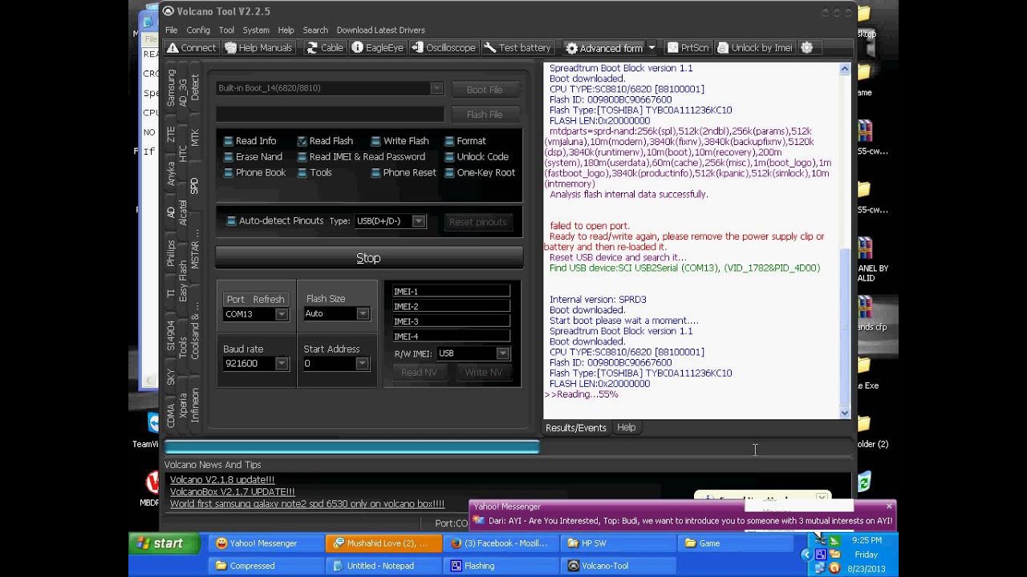The image size is (1027, 577).
Task: Open the EagleEye tool
Action: (x=377, y=48)
